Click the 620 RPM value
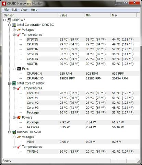Viewport: 142px width, 165px height. tap(66, 74)
